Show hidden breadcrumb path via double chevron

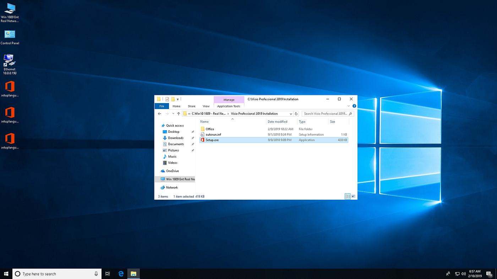pos(189,114)
